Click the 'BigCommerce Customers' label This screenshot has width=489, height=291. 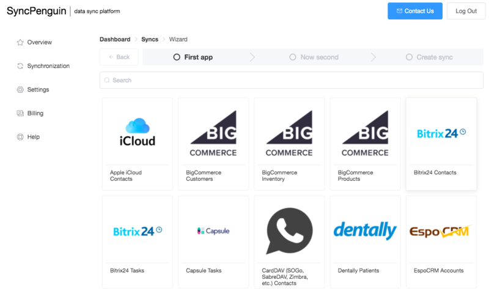(x=204, y=175)
